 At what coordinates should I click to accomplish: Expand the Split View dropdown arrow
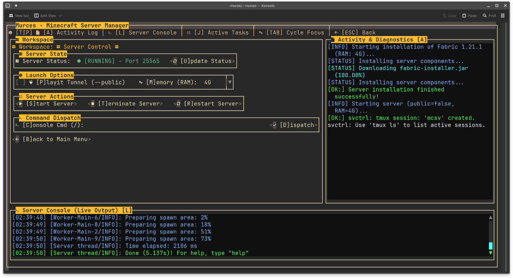[x=60, y=15]
